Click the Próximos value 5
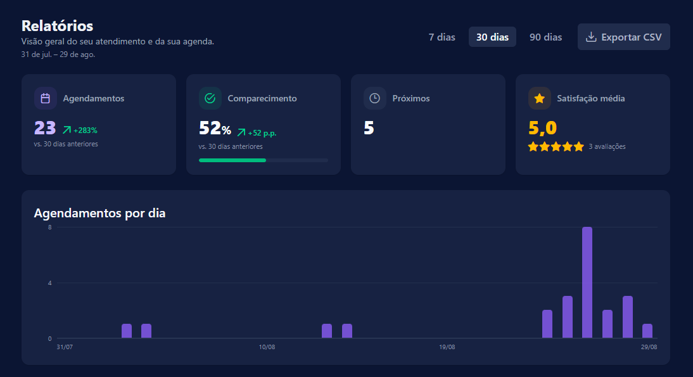Screen dimensions: 693x377 (369, 128)
